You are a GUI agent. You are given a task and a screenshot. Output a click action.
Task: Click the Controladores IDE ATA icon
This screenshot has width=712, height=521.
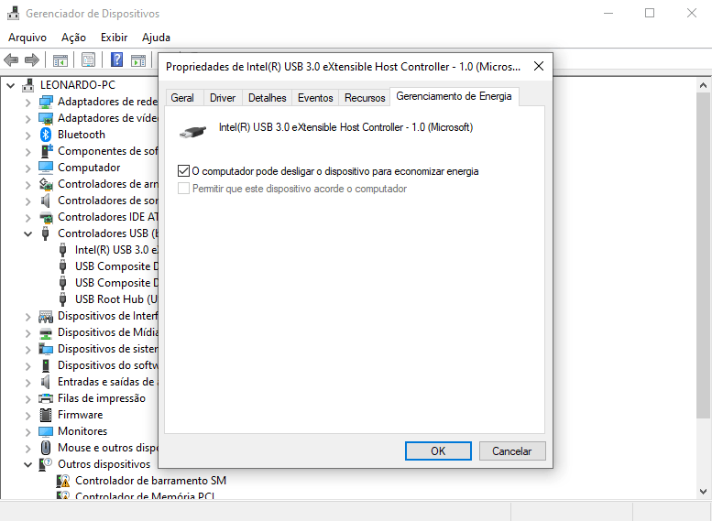(46, 217)
